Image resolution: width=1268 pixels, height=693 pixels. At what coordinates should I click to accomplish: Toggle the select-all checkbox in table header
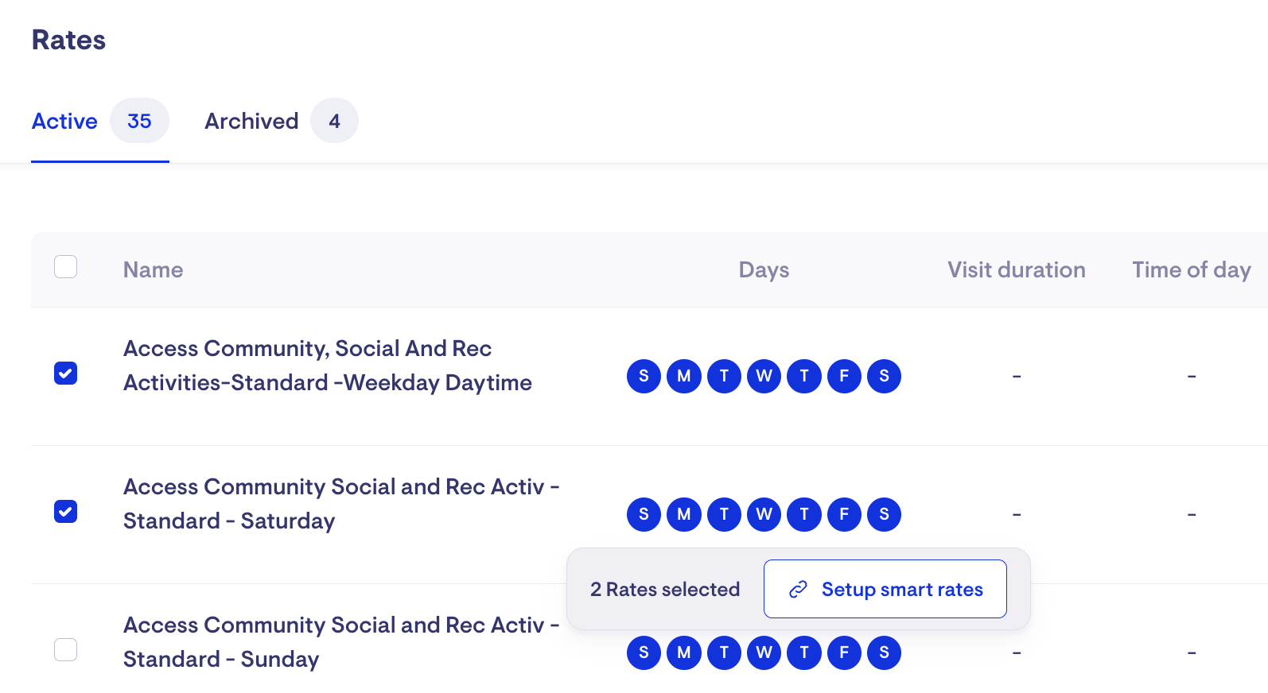click(x=66, y=267)
